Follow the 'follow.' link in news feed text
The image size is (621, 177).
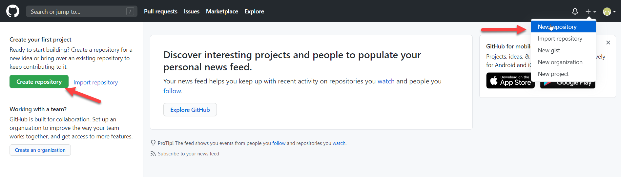173,91
